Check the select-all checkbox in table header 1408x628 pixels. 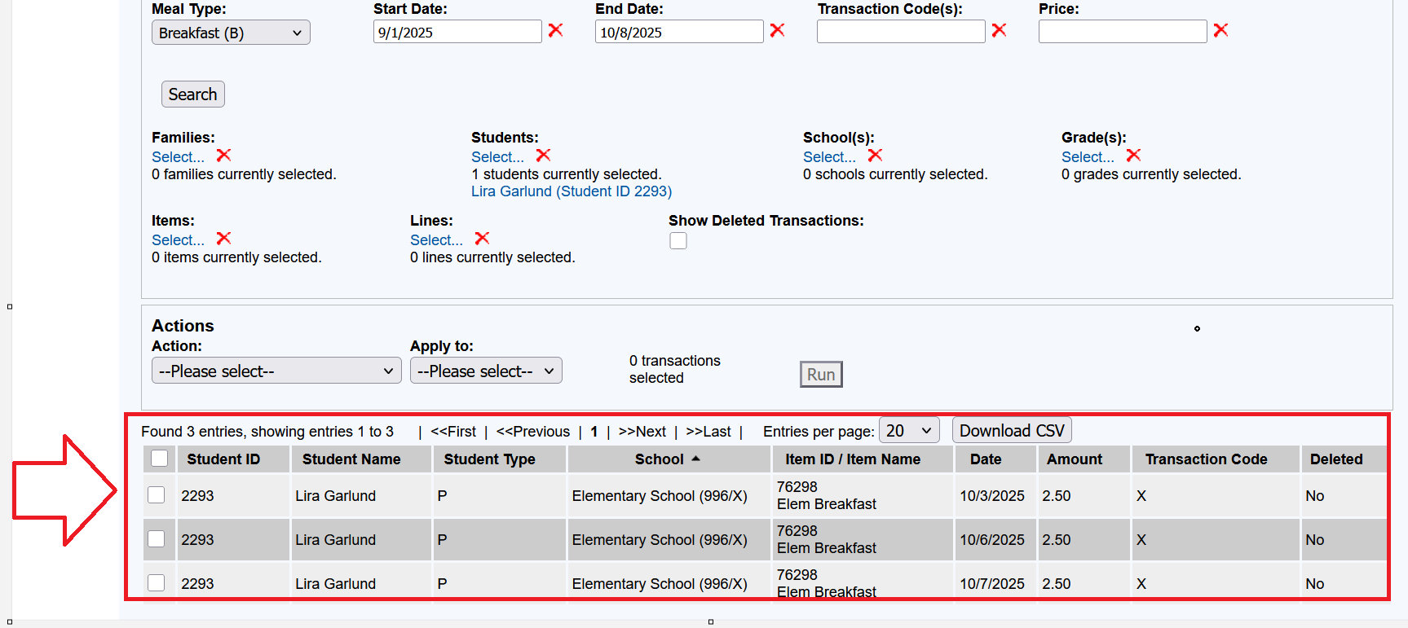[x=160, y=459]
